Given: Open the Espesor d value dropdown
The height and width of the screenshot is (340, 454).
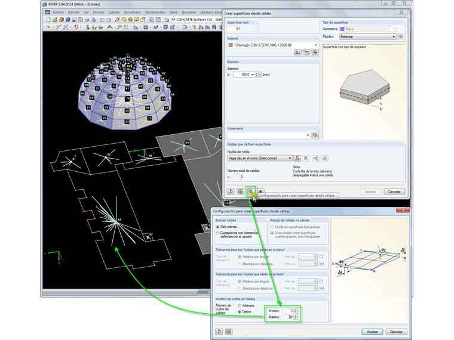Looking at the screenshot, I should 253,75.
